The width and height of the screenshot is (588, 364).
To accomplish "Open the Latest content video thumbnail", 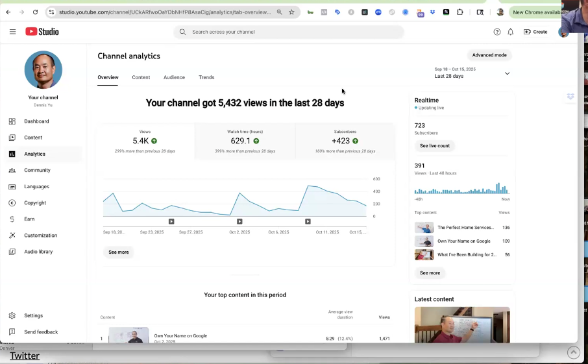I will pyautogui.click(x=462, y=324).
